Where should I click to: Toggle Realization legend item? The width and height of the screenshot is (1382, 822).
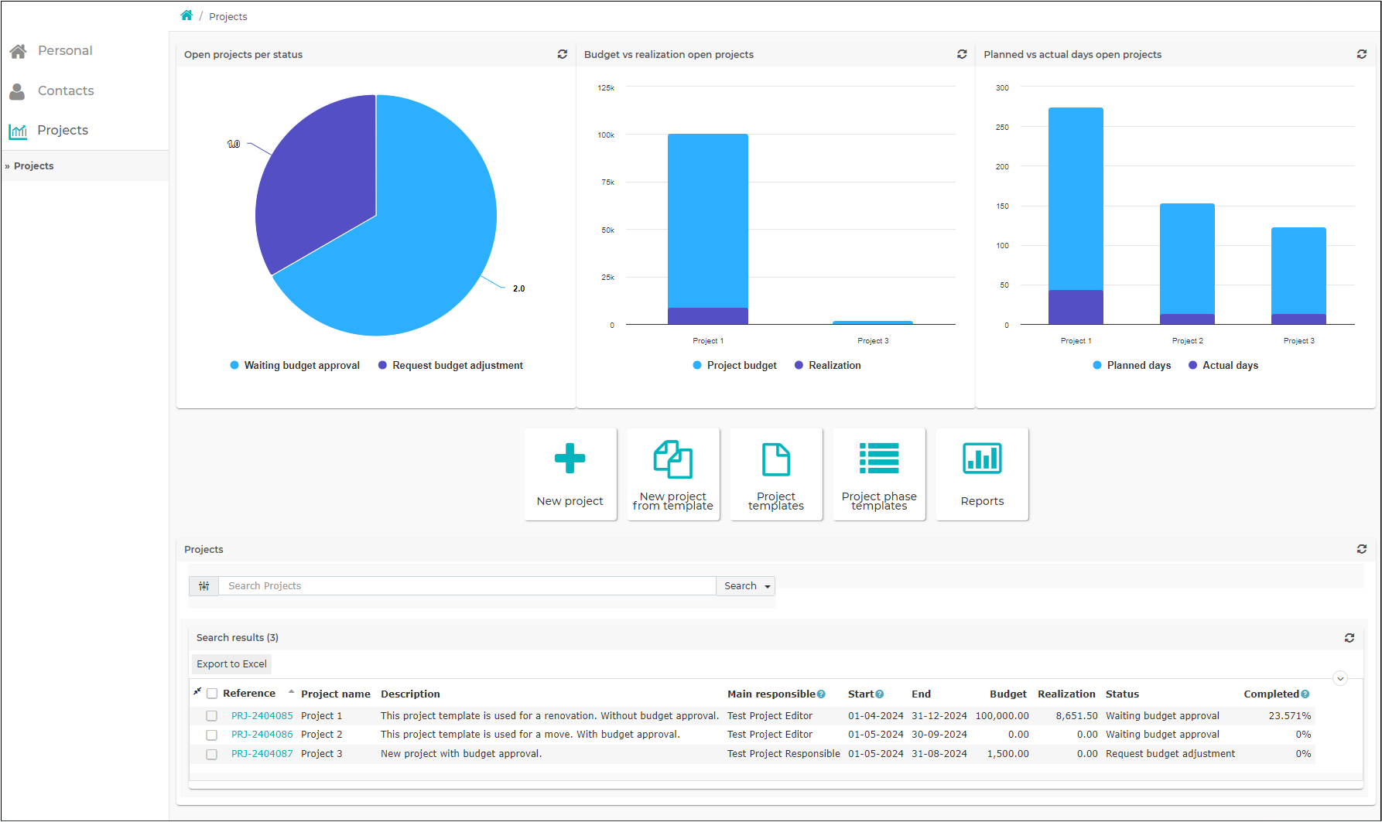[828, 366]
